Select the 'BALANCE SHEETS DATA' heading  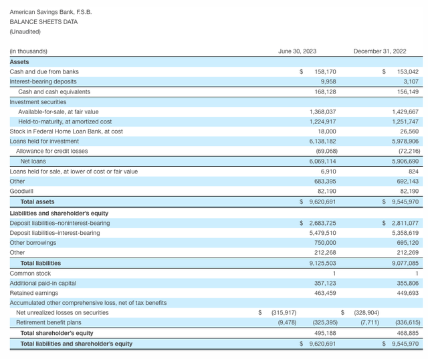pyautogui.click(x=43, y=22)
